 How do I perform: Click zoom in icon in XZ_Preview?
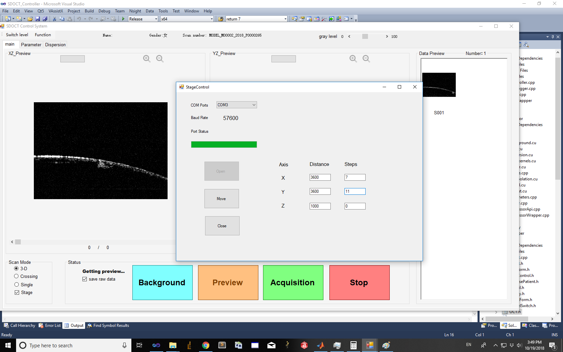tap(146, 59)
